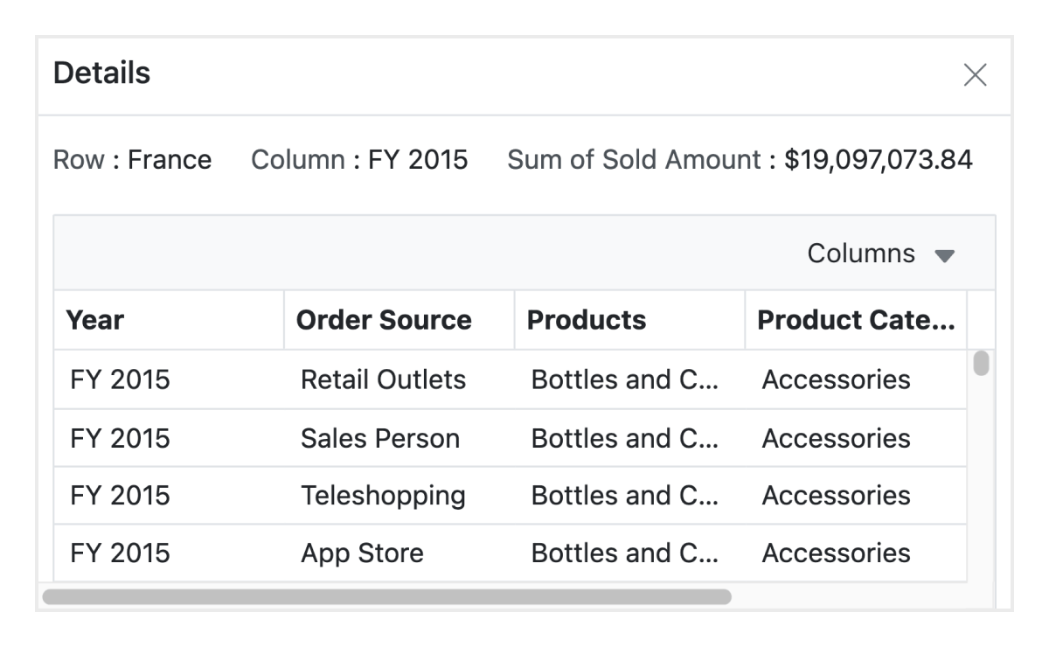Select the Retail Outlets row

click(x=383, y=379)
